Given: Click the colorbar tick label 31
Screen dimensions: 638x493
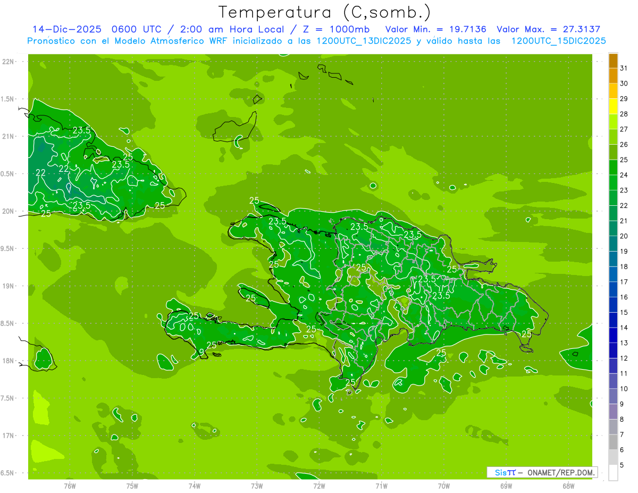Looking at the screenshot, I should (x=624, y=68).
